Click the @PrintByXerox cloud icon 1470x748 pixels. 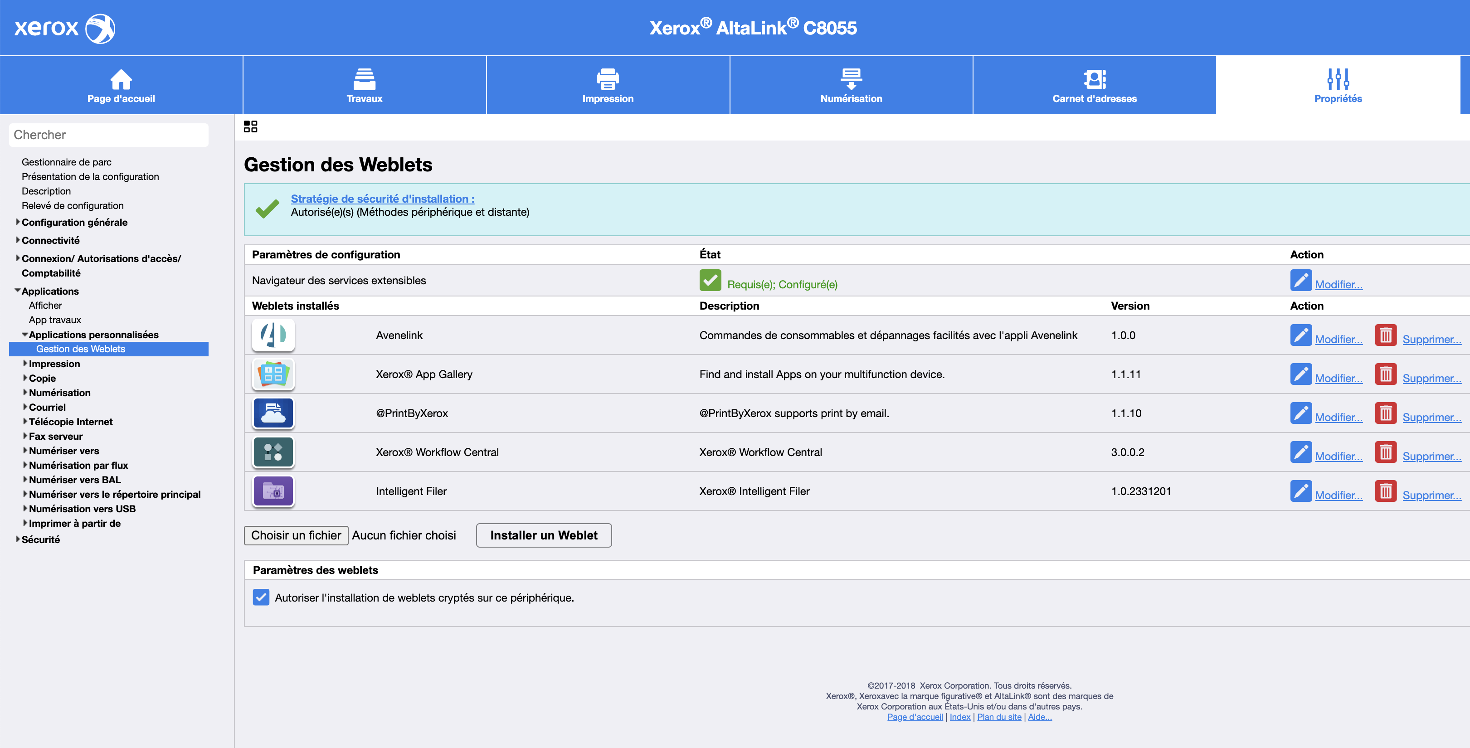pos(273,413)
